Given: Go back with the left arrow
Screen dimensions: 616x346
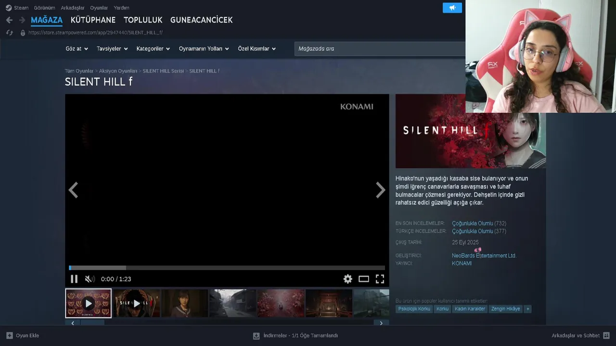Looking at the screenshot, I should [x=9, y=20].
